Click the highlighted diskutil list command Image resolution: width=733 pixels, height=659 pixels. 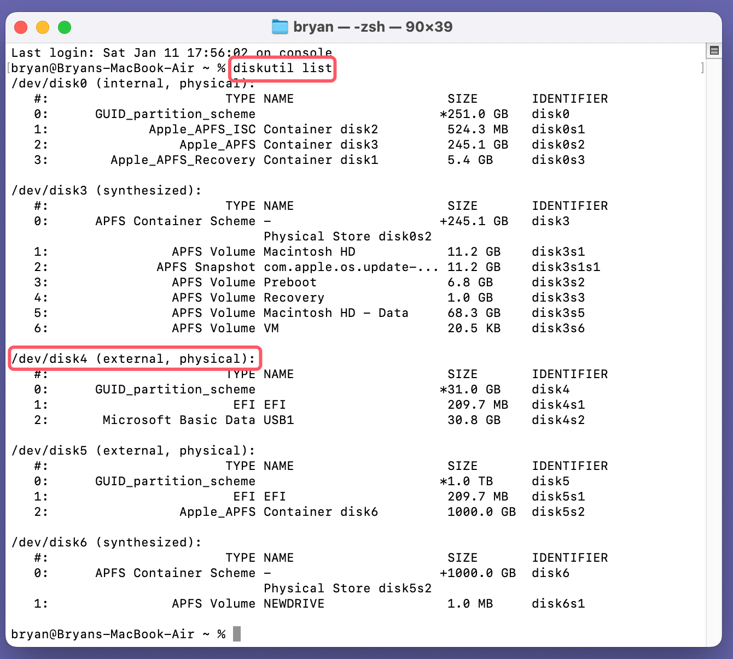282,68
